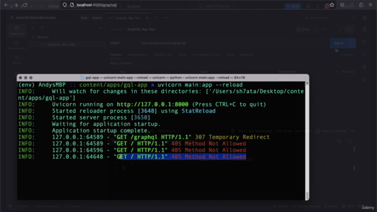
Task: Click the terminal window title bar
Action: [x=163, y=78]
